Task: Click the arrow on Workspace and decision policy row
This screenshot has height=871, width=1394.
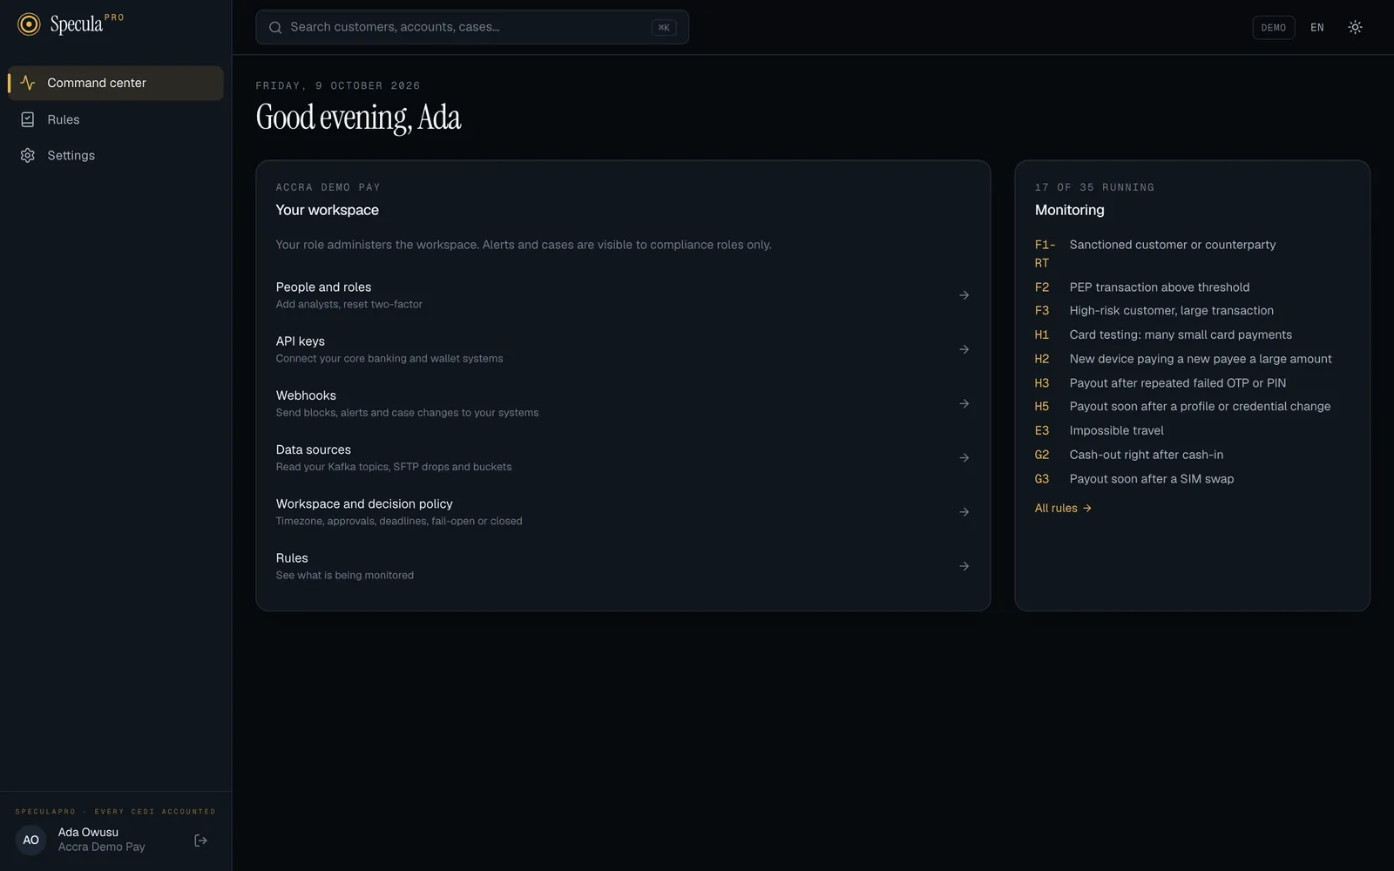Action: [x=964, y=512]
